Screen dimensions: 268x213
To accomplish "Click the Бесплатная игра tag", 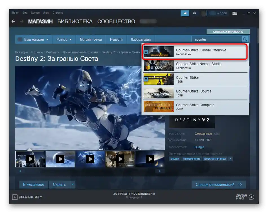I will pyautogui.click(x=215, y=159).
